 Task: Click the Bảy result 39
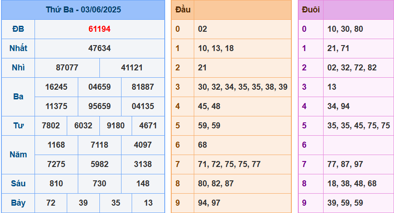point(83,203)
